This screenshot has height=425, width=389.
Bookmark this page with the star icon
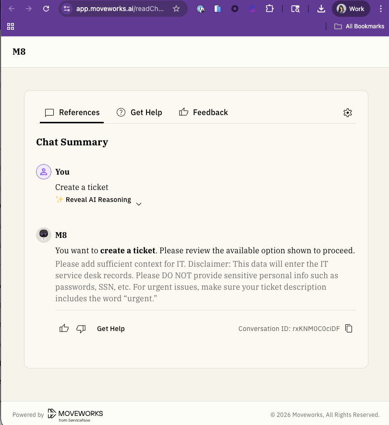(x=176, y=9)
